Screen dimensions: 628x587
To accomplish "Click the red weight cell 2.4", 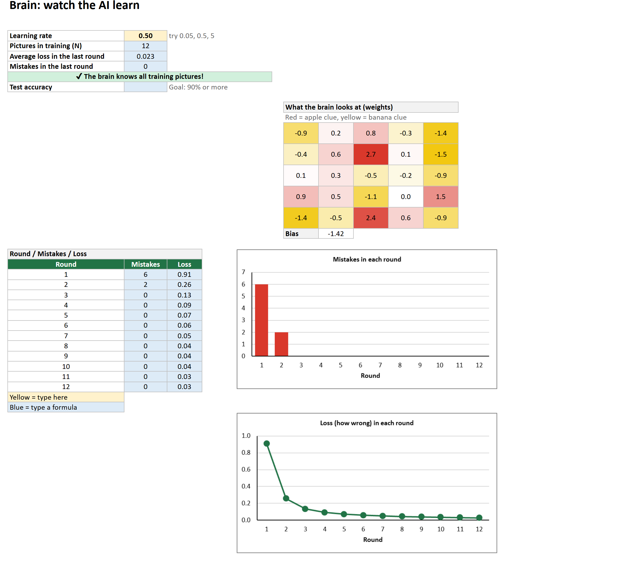I will [371, 218].
